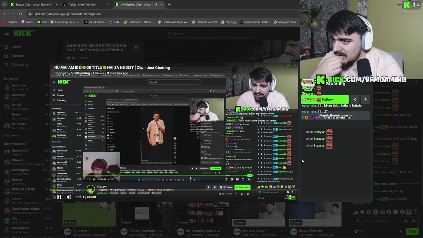Select the VFMGaming Clips tab
The image size is (423, 238).
tap(135, 5)
